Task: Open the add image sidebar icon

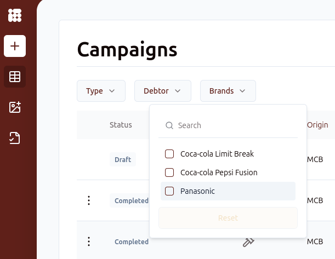Action: (15, 107)
